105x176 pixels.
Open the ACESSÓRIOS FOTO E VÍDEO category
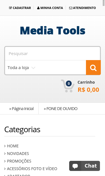click(32, 169)
